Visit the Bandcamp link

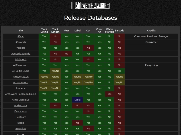[x=21, y=111]
